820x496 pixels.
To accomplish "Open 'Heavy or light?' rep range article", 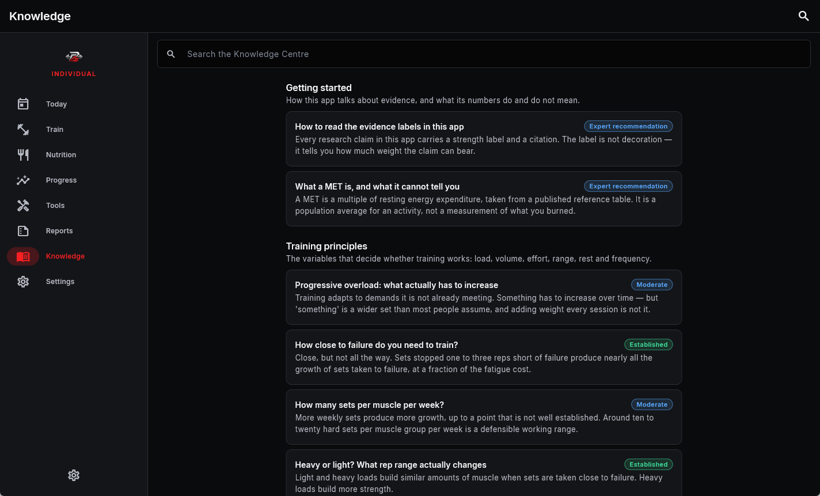I will (x=484, y=473).
